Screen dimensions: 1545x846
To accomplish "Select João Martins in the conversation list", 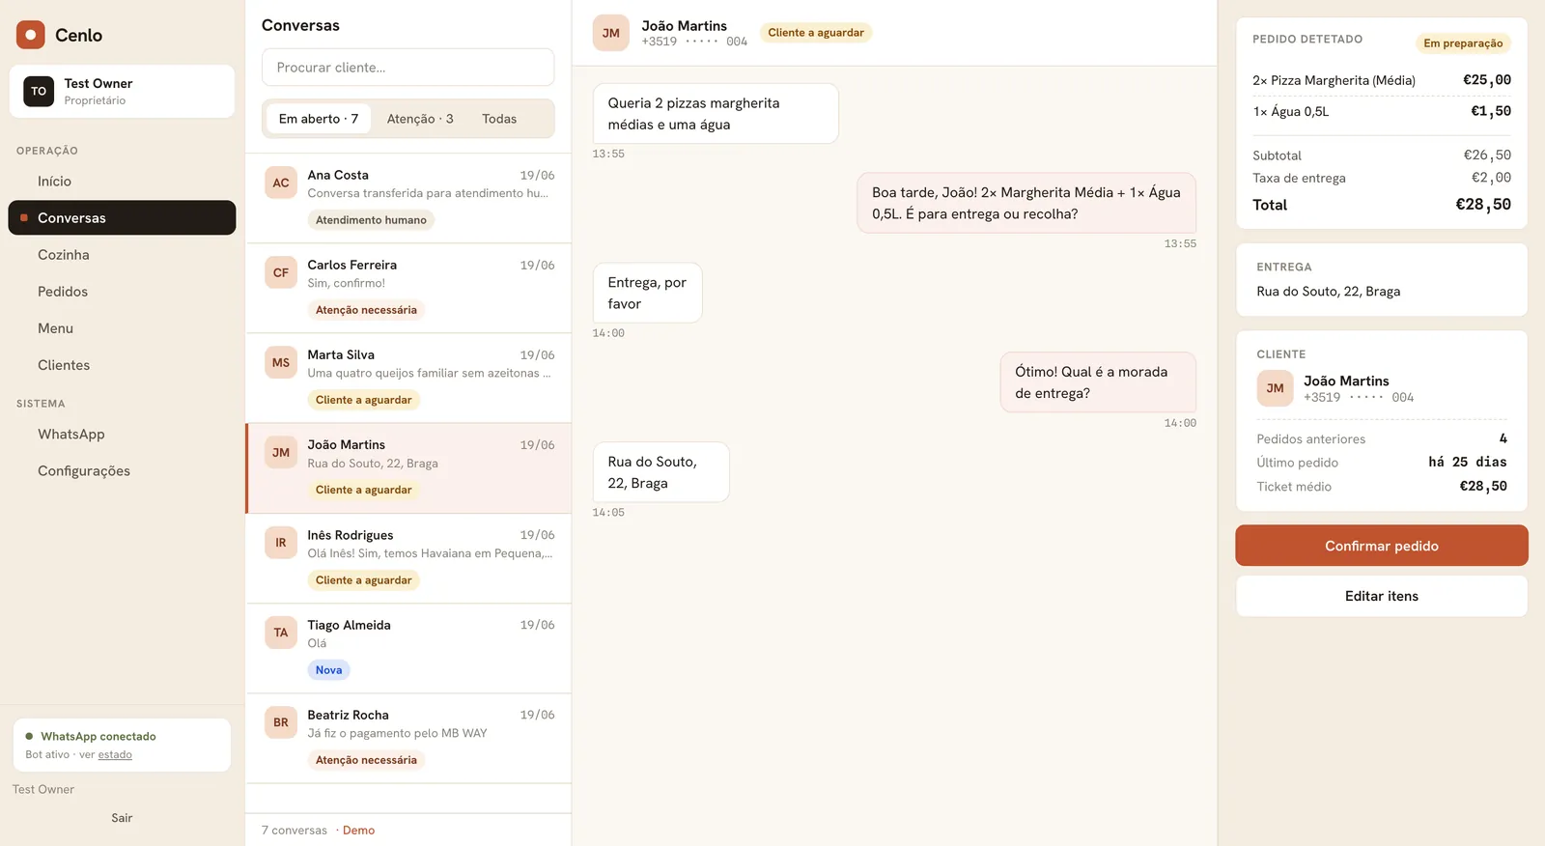I will (408, 468).
